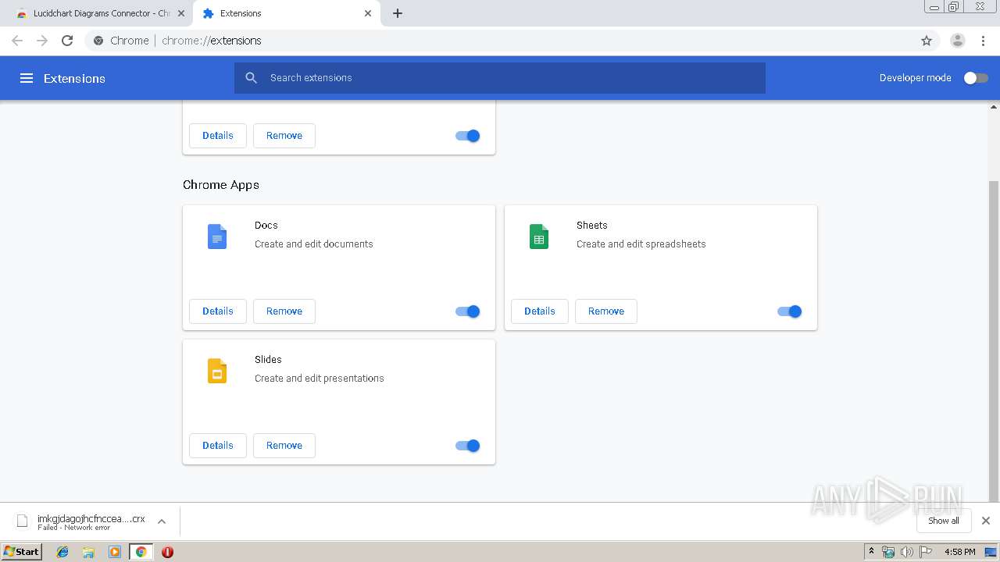This screenshot has width=1000, height=562.
Task: Open Windows Explorer folder in taskbar
Action: point(88,552)
